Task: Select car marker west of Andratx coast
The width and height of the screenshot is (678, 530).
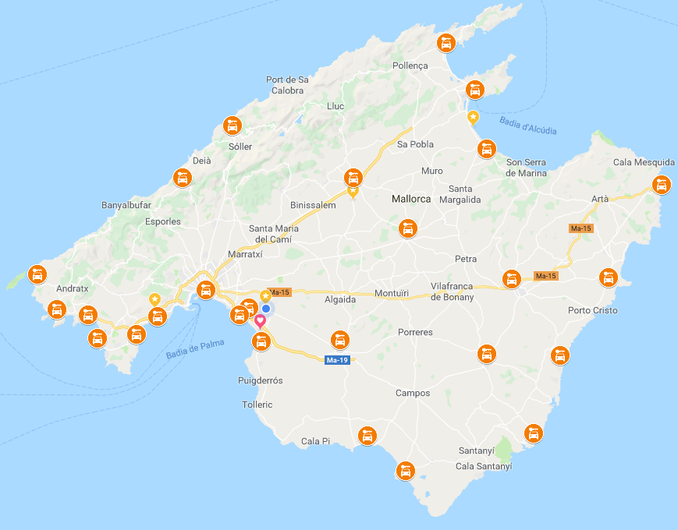Action: (37, 274)
